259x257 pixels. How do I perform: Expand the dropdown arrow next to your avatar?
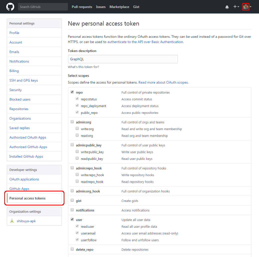250,7
